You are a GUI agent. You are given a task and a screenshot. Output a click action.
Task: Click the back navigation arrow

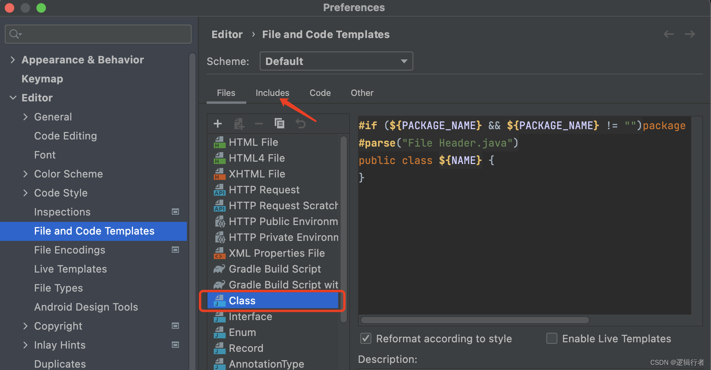point(669,34)
